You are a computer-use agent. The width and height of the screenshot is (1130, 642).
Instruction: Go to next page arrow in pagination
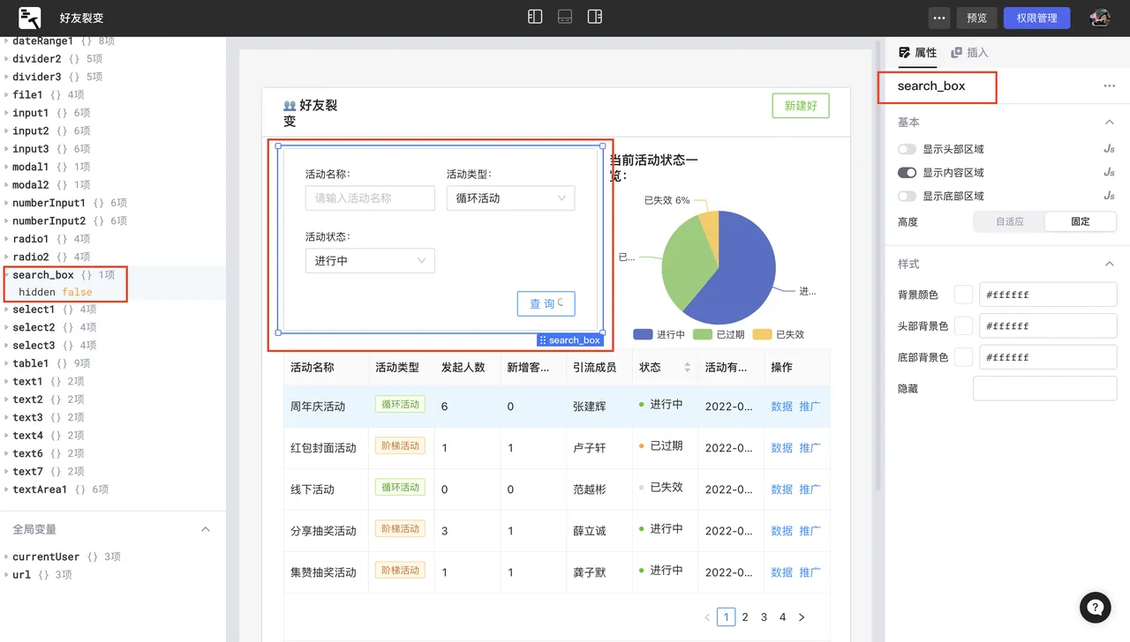[802, 617]
